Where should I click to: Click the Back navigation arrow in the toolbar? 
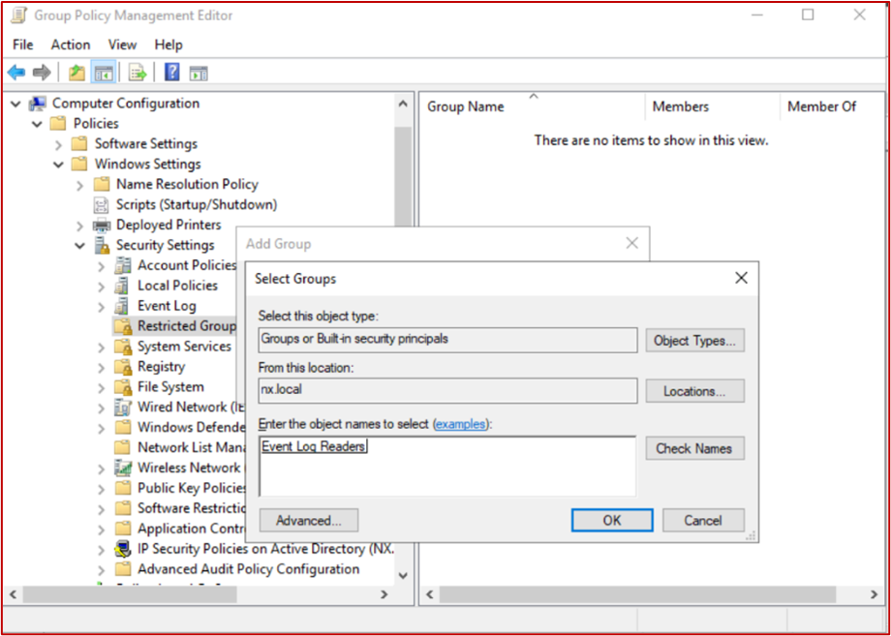coord(16,72)
